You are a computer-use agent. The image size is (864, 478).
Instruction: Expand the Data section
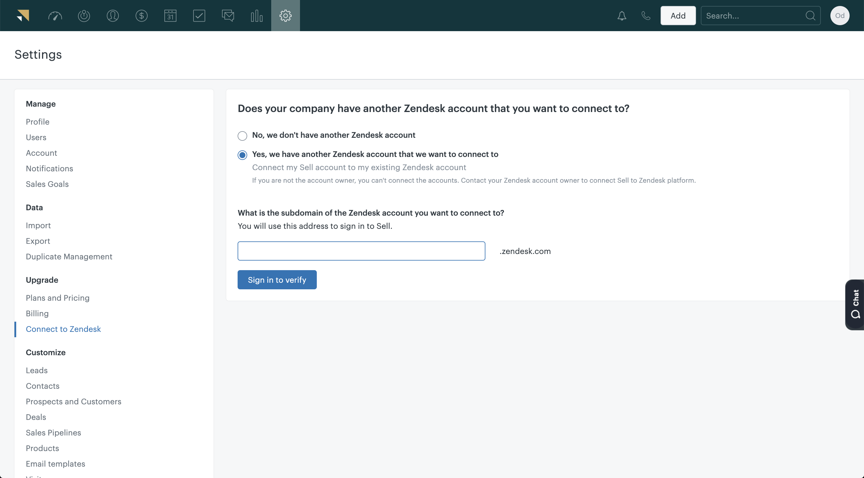click(34, 207)
